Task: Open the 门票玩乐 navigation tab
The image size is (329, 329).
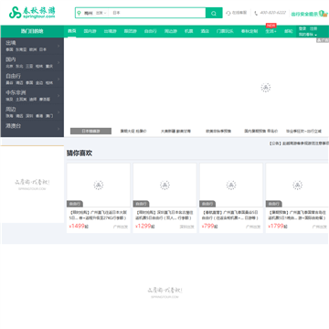Action: click(225, 31)
